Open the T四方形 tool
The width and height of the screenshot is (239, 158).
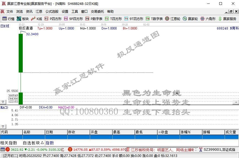pyautogui.click(x=113, y=19)
